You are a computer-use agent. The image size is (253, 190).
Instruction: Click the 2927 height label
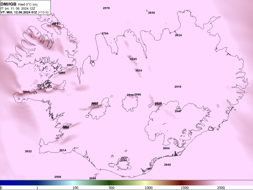pyautogui.click(x=124, y=158)
